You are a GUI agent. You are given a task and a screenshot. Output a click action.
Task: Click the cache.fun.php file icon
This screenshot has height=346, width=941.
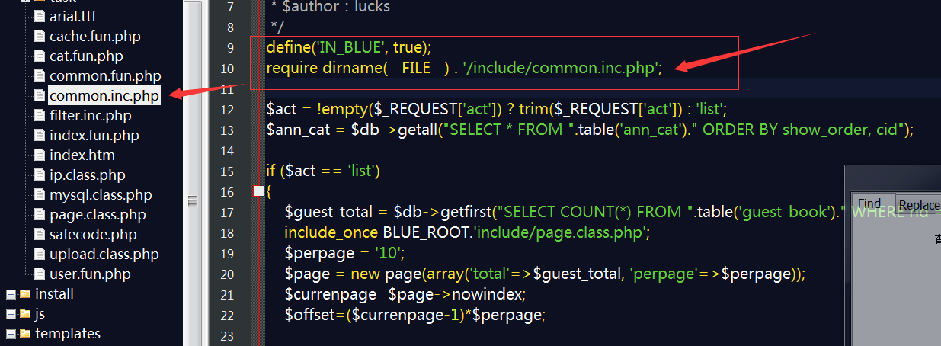coord(40,36)
